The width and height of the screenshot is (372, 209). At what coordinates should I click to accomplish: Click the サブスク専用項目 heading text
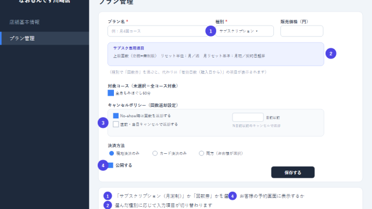coord(128,48)
